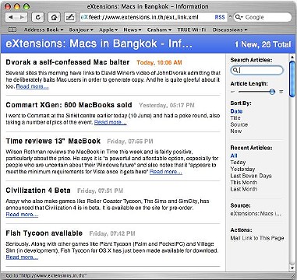Open the Dvorak self-confessed Mac baiter headline
Screen dimensions: 297x280
68,62
